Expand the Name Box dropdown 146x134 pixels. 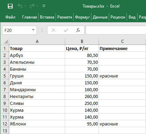click(x=33, y=30)
